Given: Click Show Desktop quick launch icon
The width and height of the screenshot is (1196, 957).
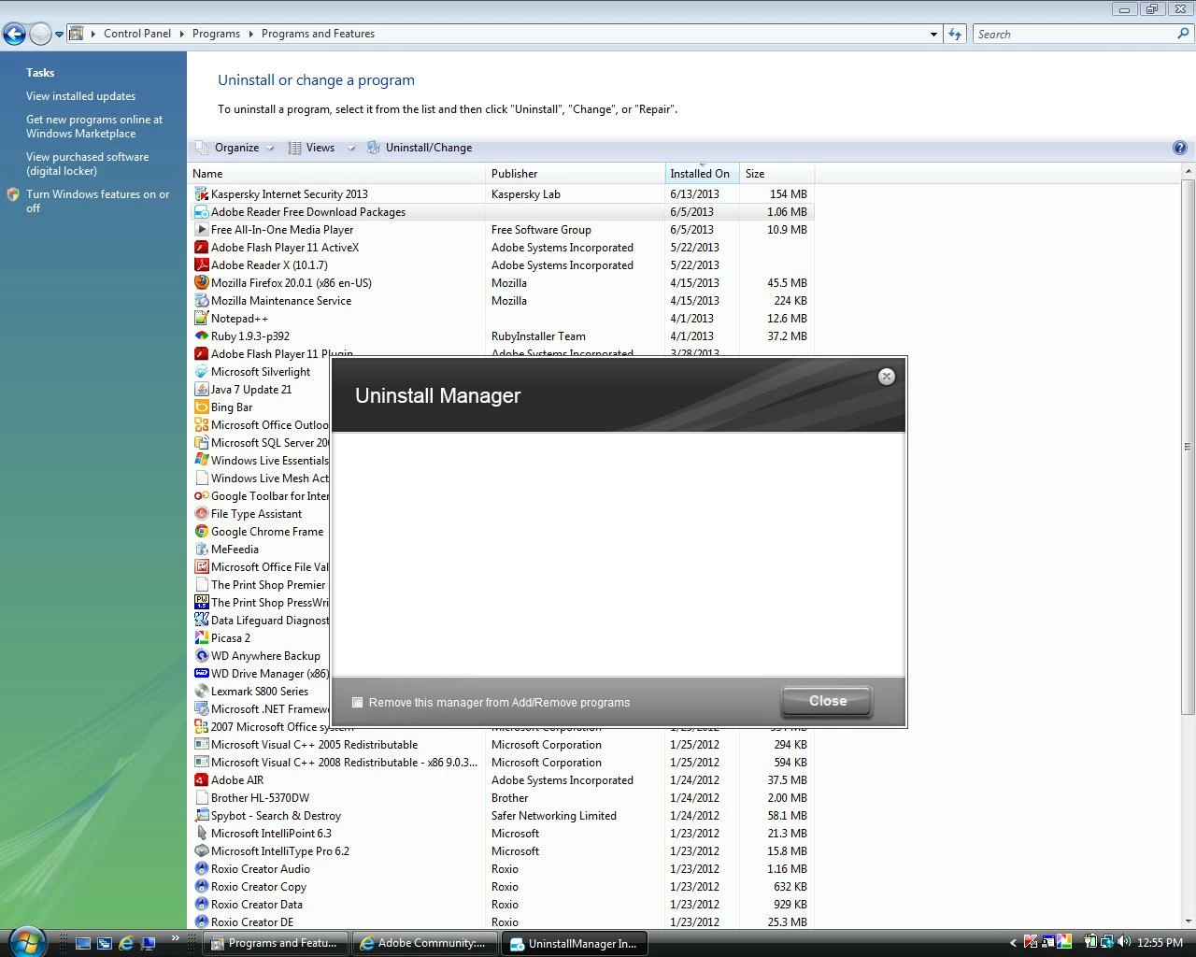Looking at the screenshot, I should [83, 943].
